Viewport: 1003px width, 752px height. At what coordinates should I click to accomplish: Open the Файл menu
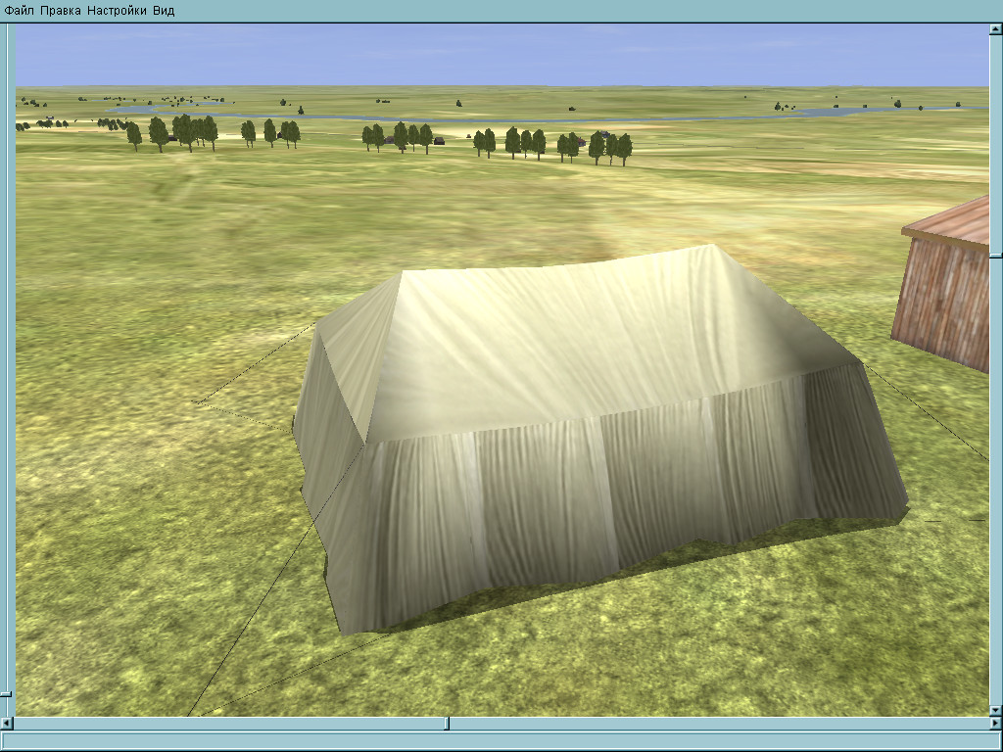coord(19,11)
